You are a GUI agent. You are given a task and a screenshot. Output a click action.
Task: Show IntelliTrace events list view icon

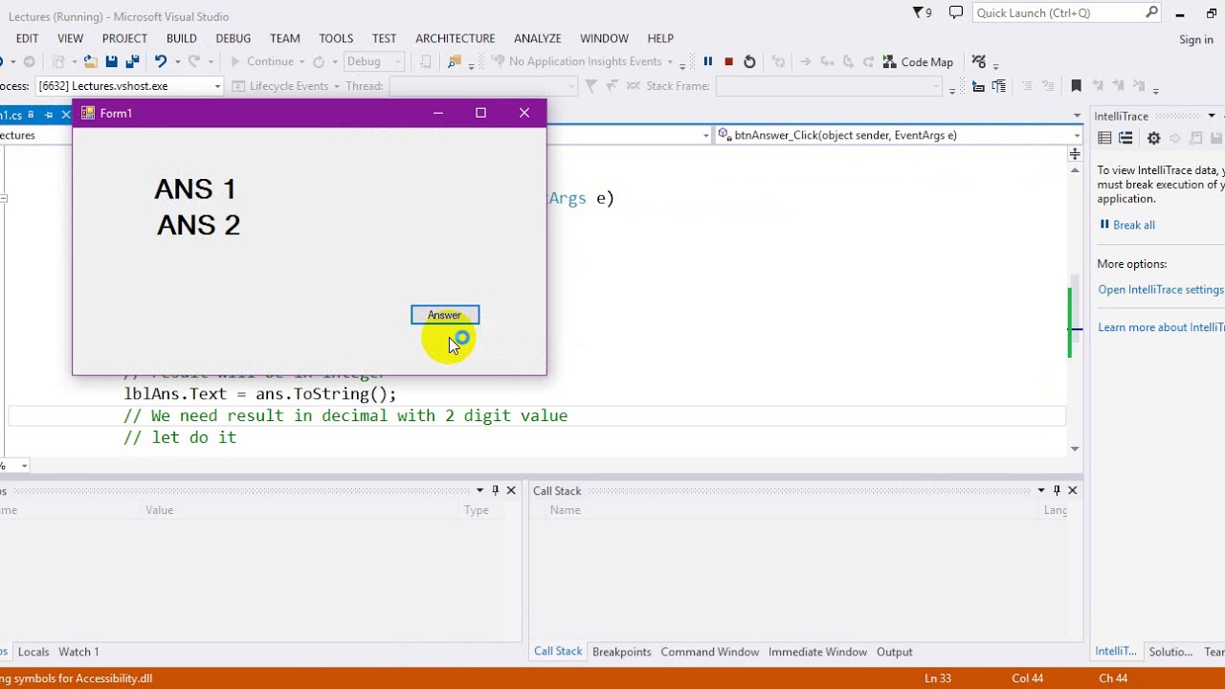coord(1104,139)
